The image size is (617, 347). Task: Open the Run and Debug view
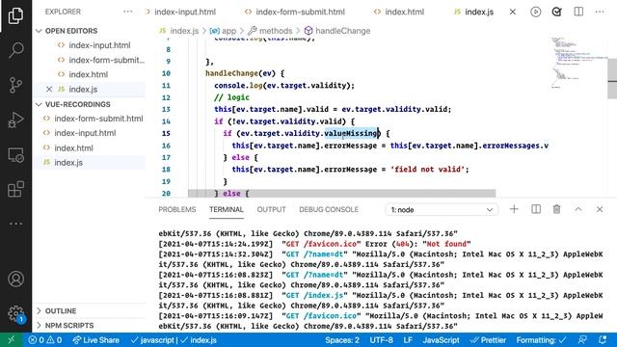(x=15, y=120)
